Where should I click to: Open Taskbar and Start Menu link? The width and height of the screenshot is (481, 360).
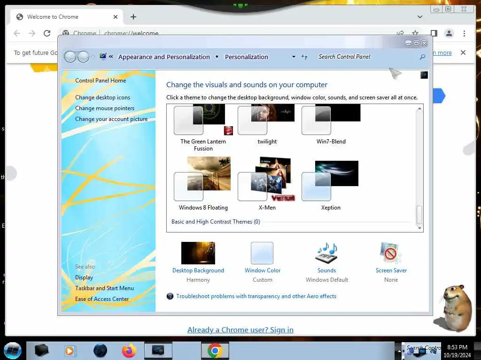(x=104, y=288)
